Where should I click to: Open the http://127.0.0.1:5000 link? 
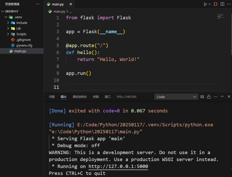point(118,166)
